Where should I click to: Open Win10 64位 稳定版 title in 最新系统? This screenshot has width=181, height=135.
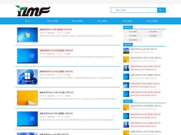tap(146, 92)
